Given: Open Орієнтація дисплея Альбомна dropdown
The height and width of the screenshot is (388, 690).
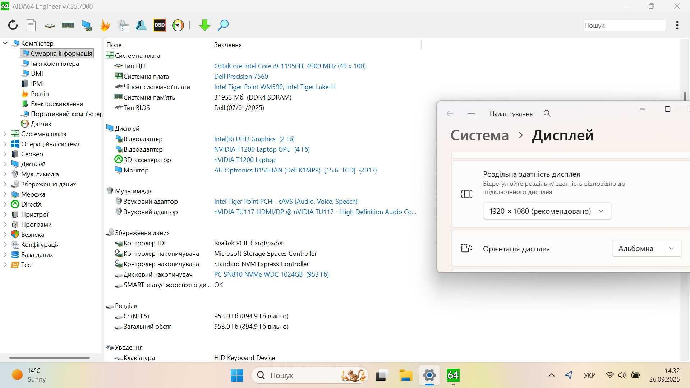Looking at the screenshot, I should coord(647,248).
